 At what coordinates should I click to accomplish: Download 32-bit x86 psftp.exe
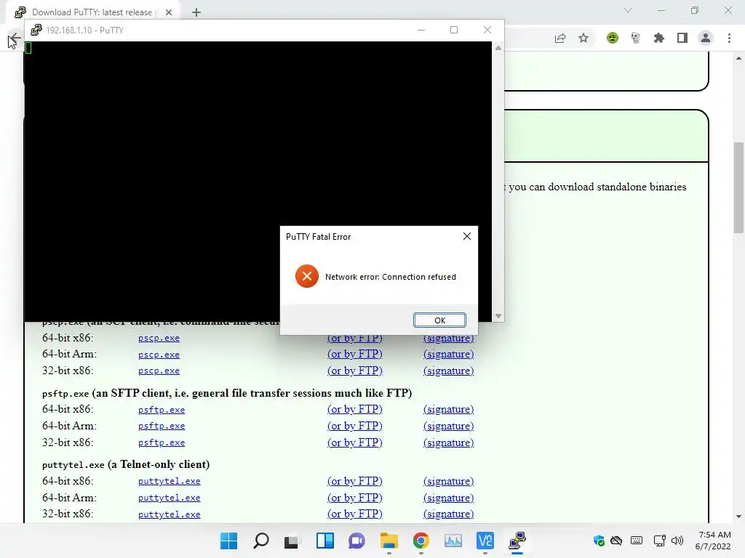click(162, 442)
